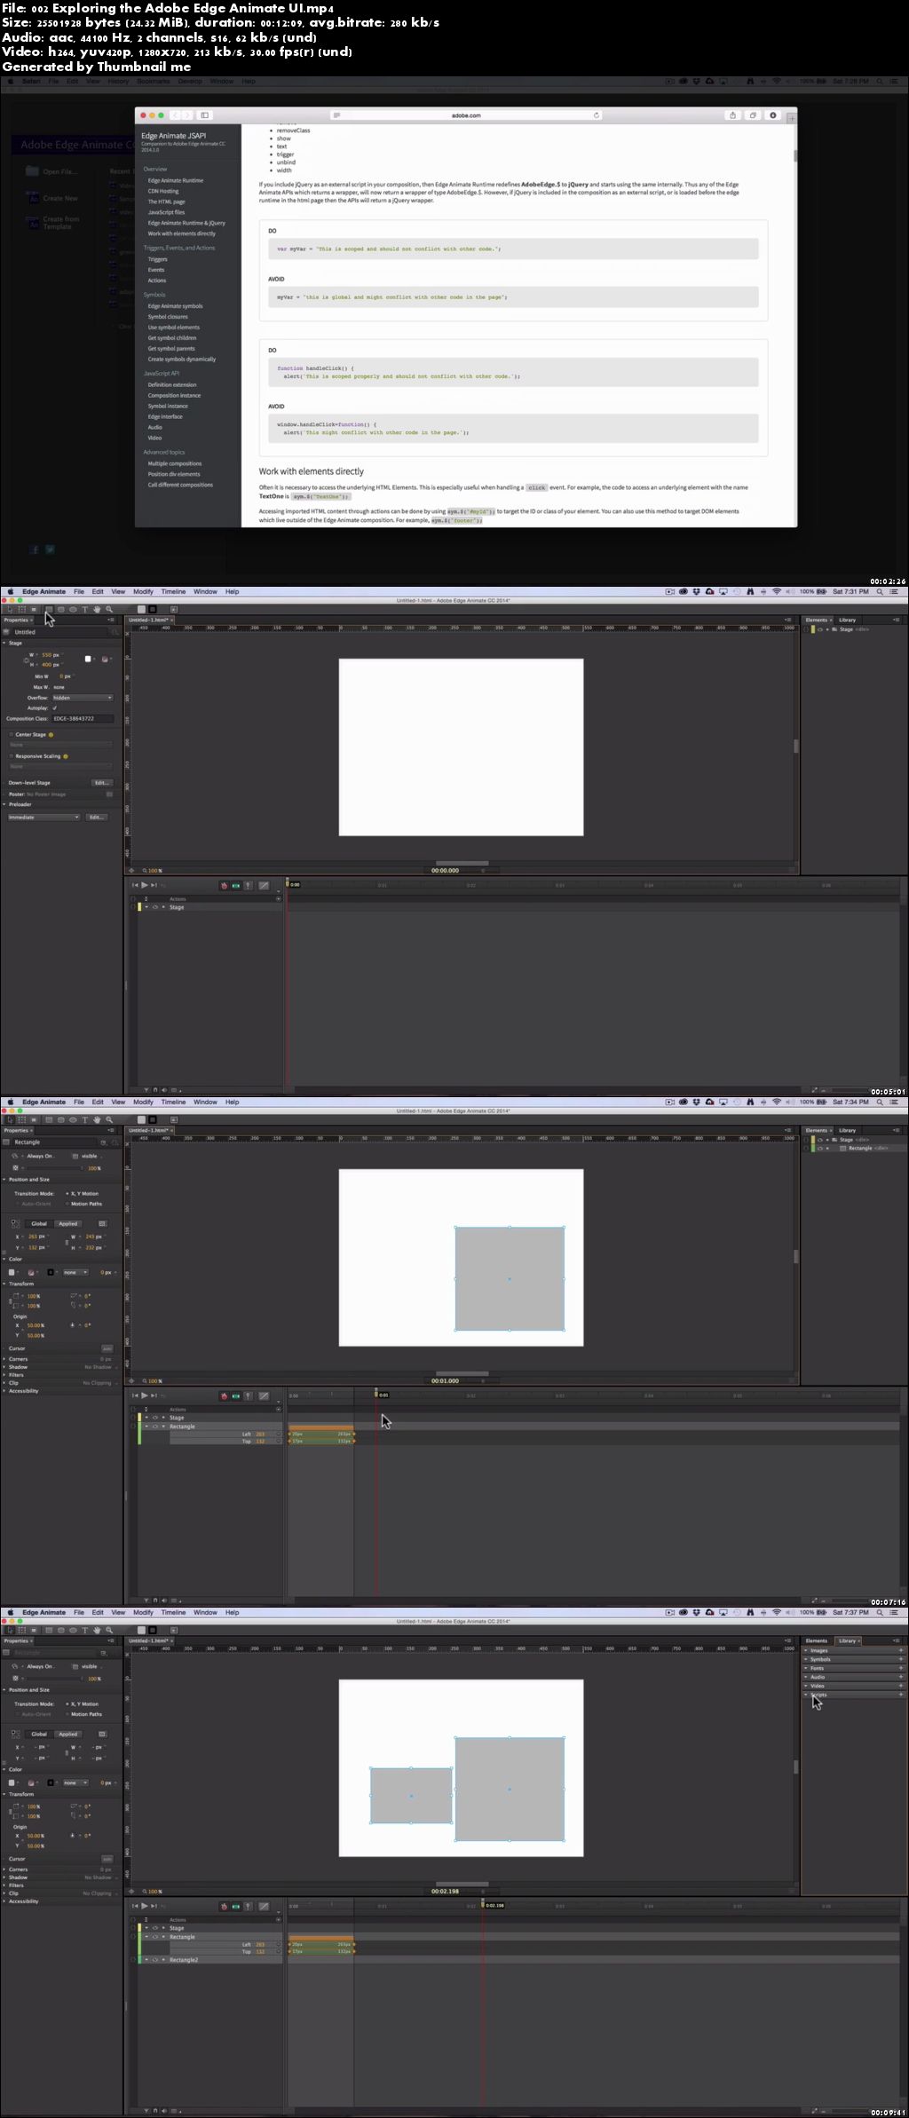Select Clipping tool in the 7:34 PM frame
Image resolution: width=909 pixels, height=2118 pixels.
click(x=34, y=1119)
